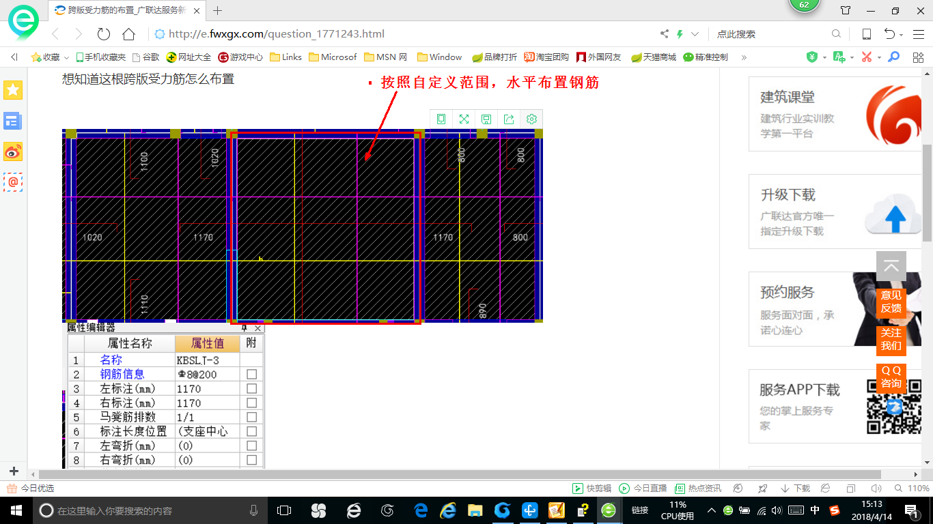Viewport: 933px width, 524px height.
Task: Open Task View on the taskbar
Action: click(x=284, y=510)
